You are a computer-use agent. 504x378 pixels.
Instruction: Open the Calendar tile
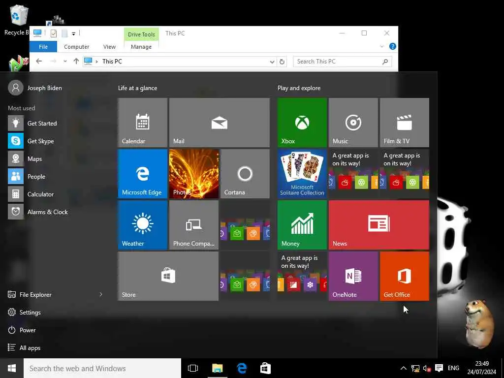(x=142, y=123)
